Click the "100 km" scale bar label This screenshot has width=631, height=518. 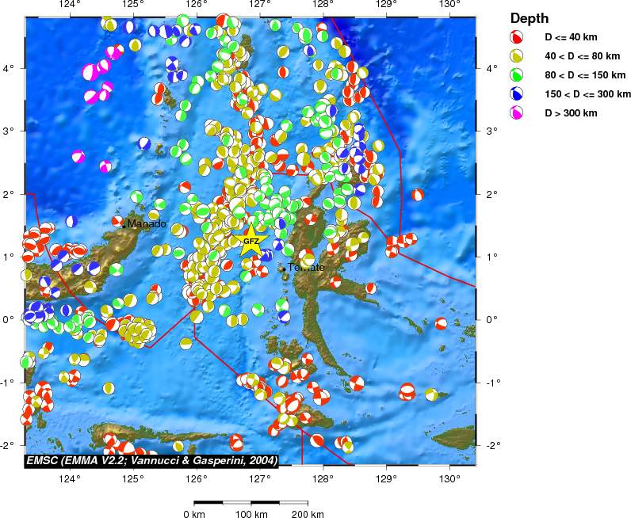tap(251, 514)
